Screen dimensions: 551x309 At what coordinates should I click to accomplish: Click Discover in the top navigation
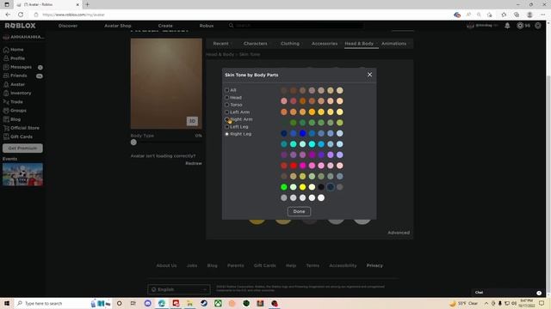point(68,26)
